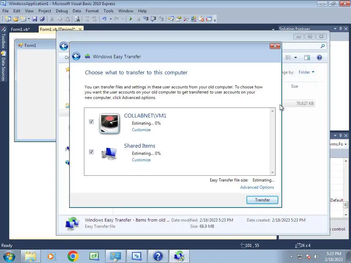
Task: Open the Format menu
Action: 92,11
